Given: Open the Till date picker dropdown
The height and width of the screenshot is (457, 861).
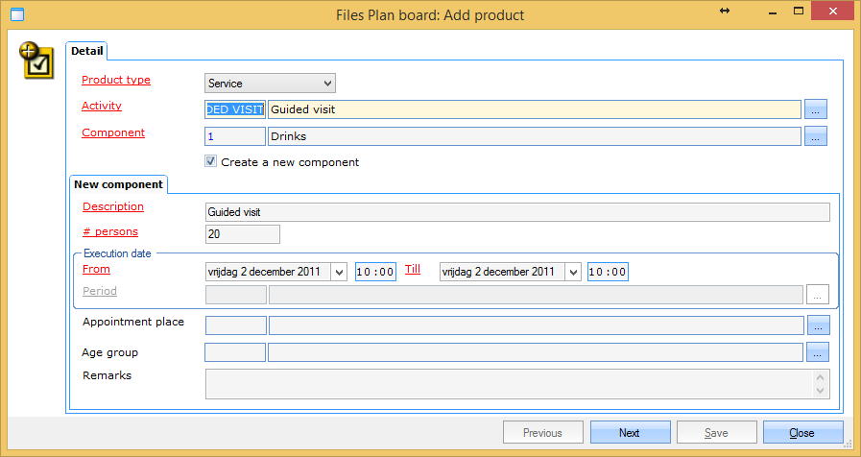Looking at the screenshot, I should point(573,272).
